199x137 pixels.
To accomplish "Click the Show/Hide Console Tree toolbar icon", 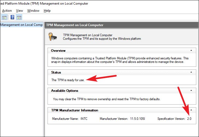I will [4, 17].
